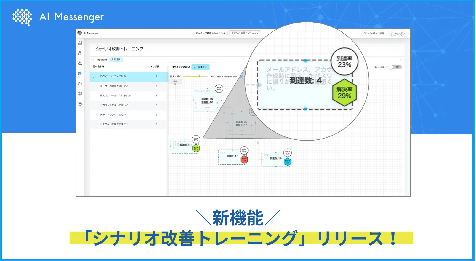This screenshot has width=476, height=261.
Task: Click the ログインできない scenario title
Action: tap(180, 67)
